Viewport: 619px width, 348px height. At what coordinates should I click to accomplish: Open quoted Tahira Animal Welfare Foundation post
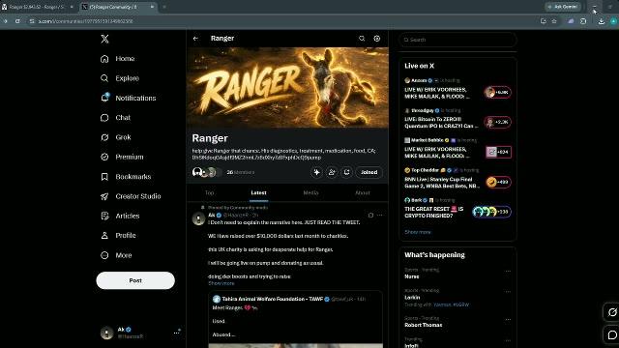296,319
